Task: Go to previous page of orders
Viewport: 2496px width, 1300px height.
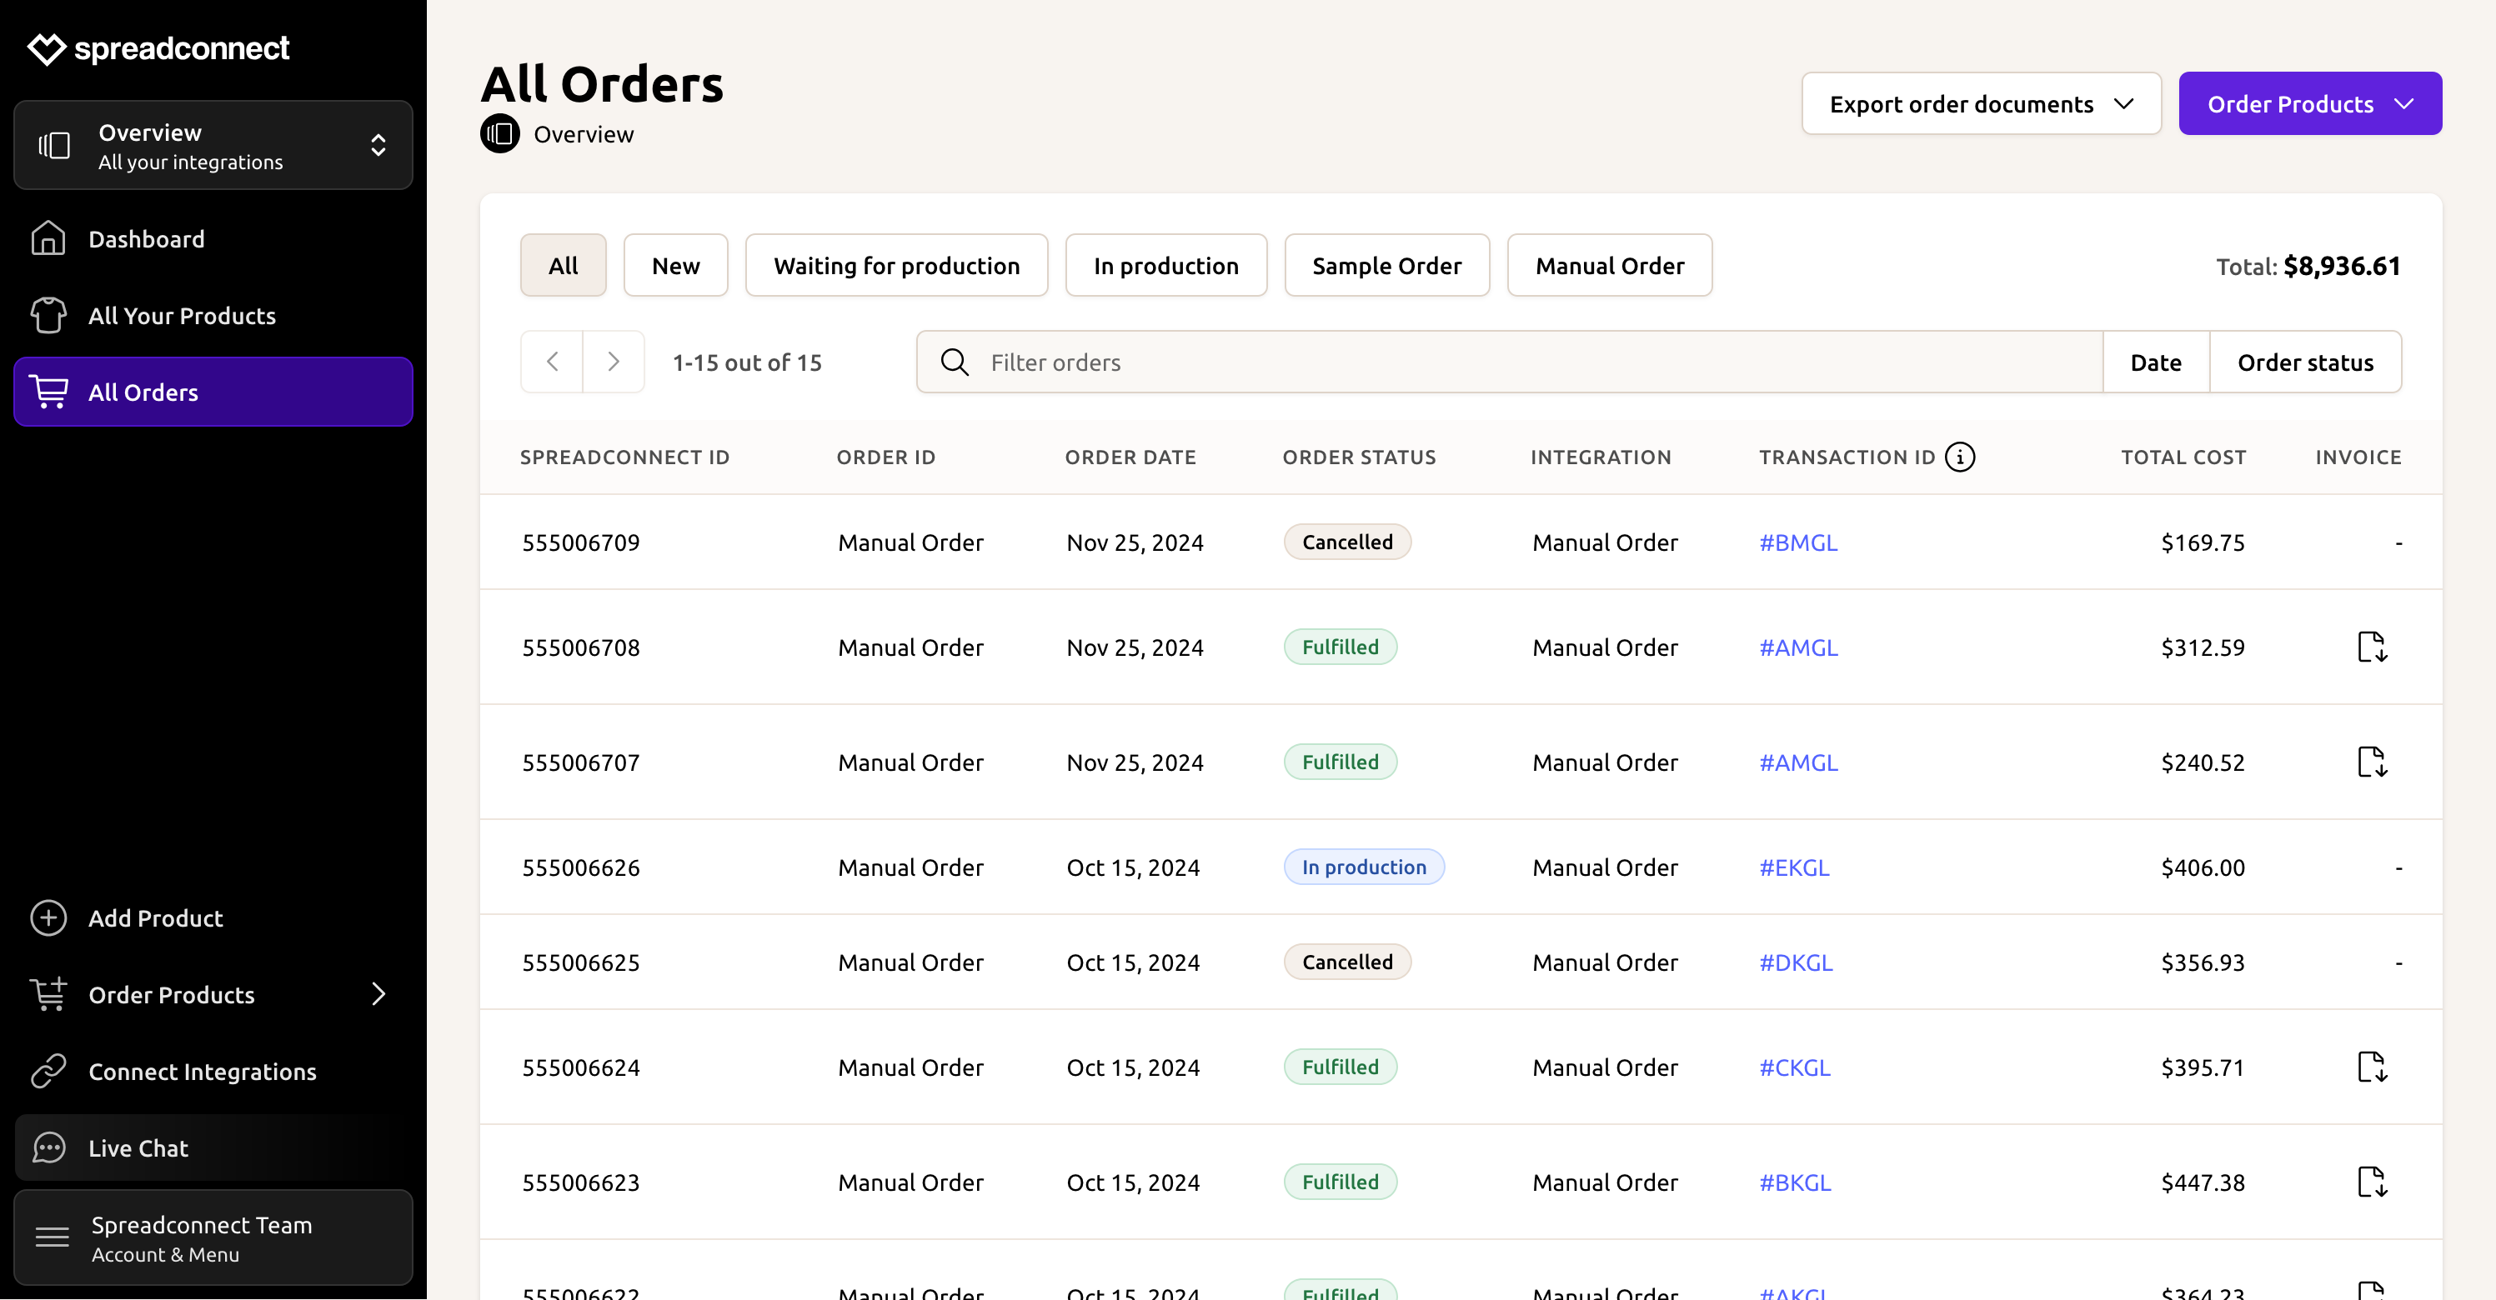Action: point(552,362)
